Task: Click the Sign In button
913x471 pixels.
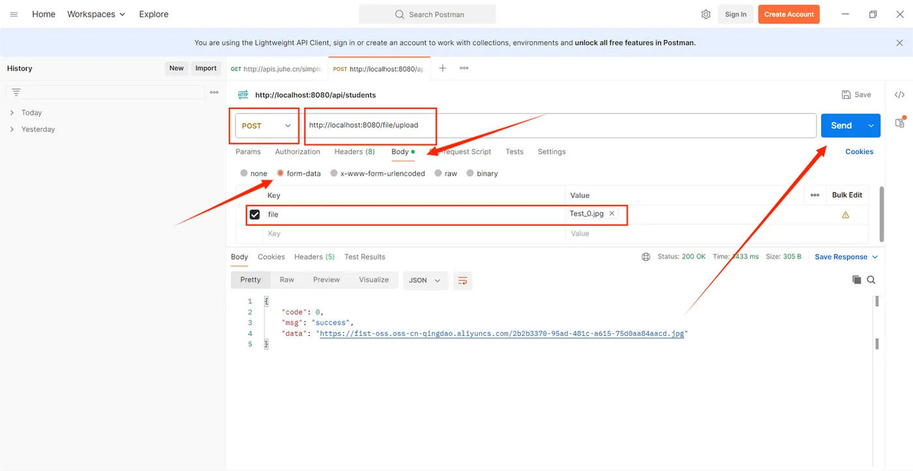Action: [x=736, y=14]
